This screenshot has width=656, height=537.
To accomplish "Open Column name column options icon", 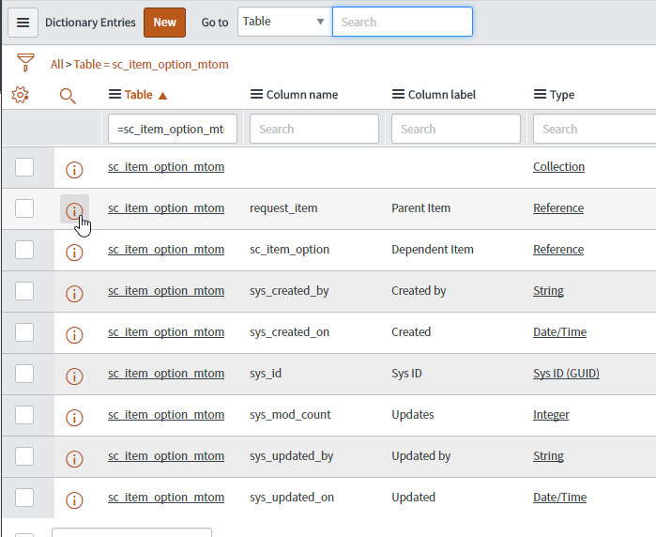I will point(256,95).
